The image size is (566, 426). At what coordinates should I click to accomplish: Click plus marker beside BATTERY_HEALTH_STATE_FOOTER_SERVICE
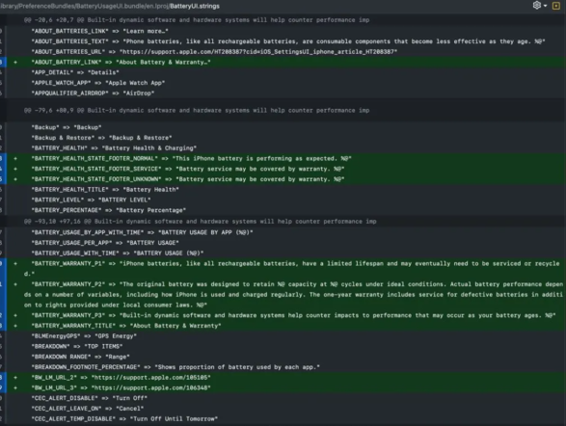tap(15, 169)
